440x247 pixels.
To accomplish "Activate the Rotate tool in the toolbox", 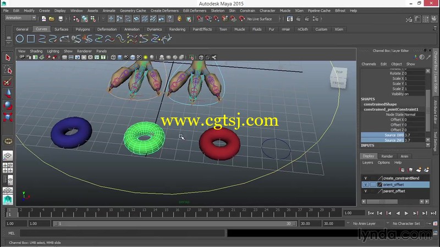I will (x=8, y=105).
